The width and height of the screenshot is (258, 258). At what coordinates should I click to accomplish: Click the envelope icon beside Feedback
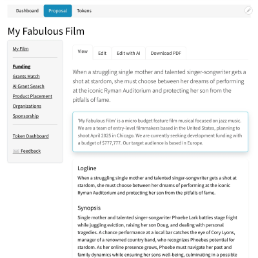[16, 151]
